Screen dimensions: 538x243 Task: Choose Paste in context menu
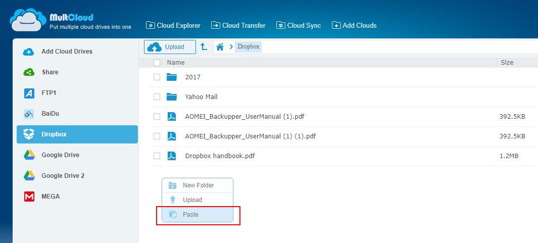pos(198,215)
